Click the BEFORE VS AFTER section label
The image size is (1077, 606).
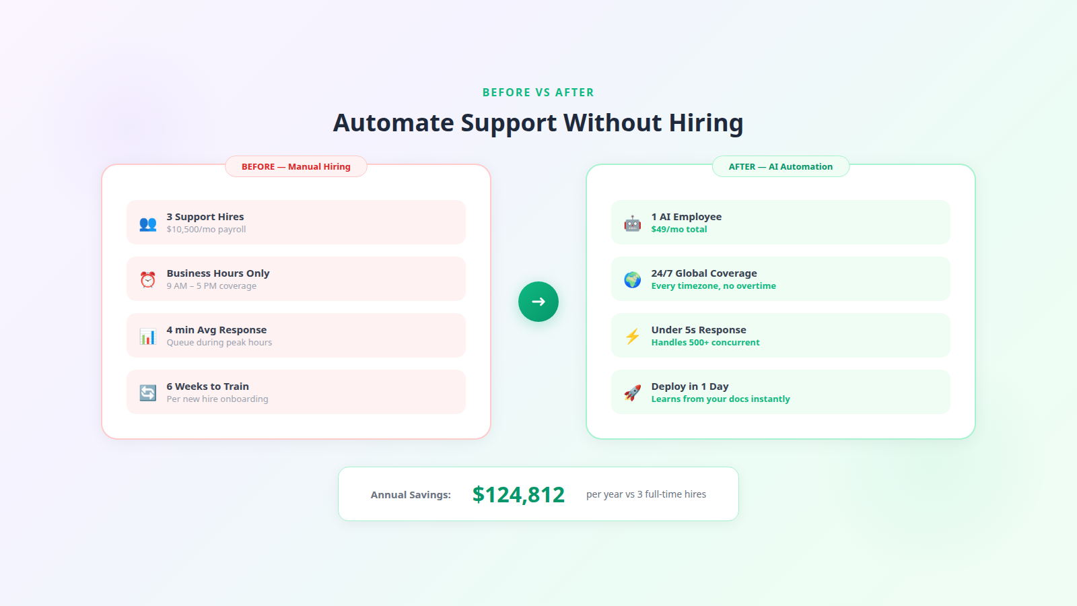pyautogui.click(x=538, y=92)
